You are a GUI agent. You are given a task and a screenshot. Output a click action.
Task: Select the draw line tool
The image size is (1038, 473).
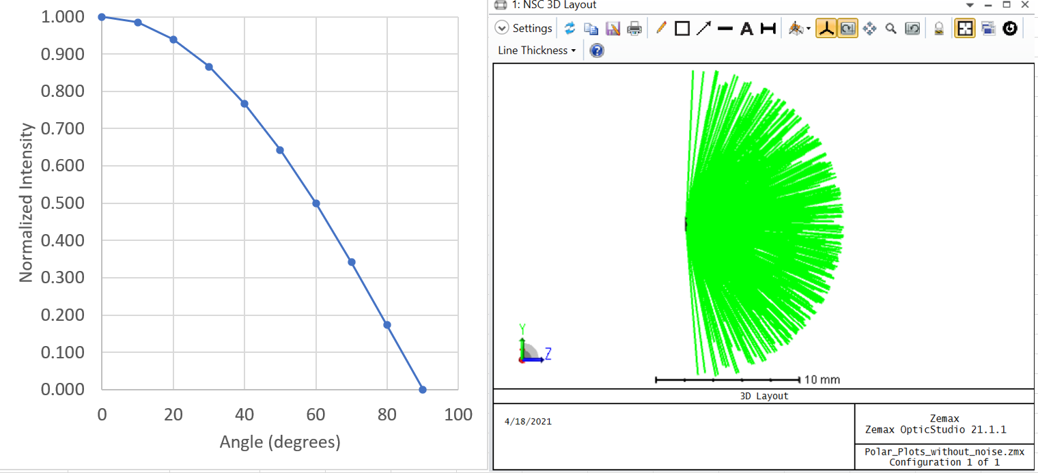coord(725,28)
